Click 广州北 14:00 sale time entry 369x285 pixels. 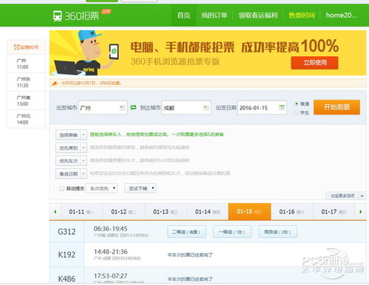26,119
